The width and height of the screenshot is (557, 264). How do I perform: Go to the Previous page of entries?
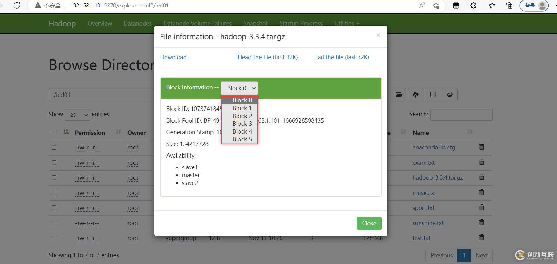point(441,255)
